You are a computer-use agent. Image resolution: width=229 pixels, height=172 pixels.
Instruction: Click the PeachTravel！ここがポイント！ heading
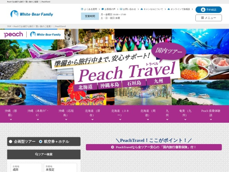154,140
